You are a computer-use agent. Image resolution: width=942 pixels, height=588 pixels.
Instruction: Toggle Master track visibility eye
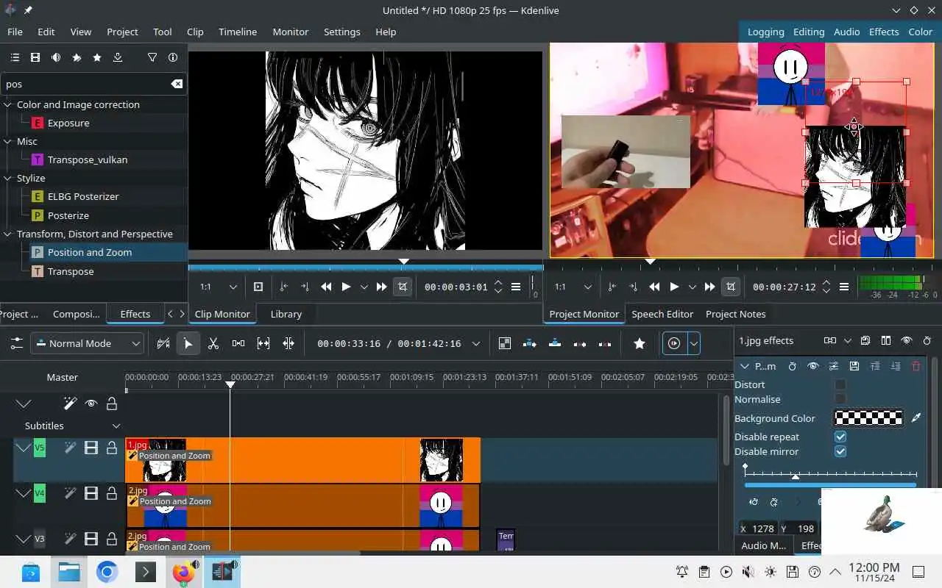pos(91,404)
